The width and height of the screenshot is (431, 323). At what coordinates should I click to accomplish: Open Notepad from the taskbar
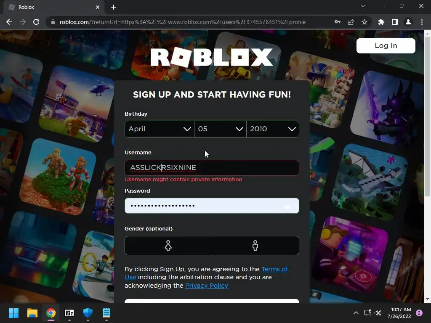click(x=106, y=313)
